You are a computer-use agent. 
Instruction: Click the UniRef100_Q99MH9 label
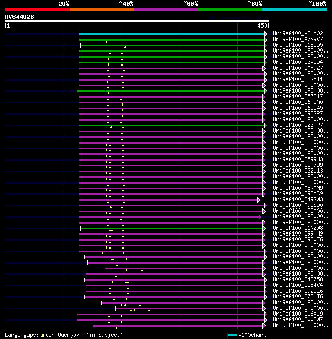click(298, 233)
